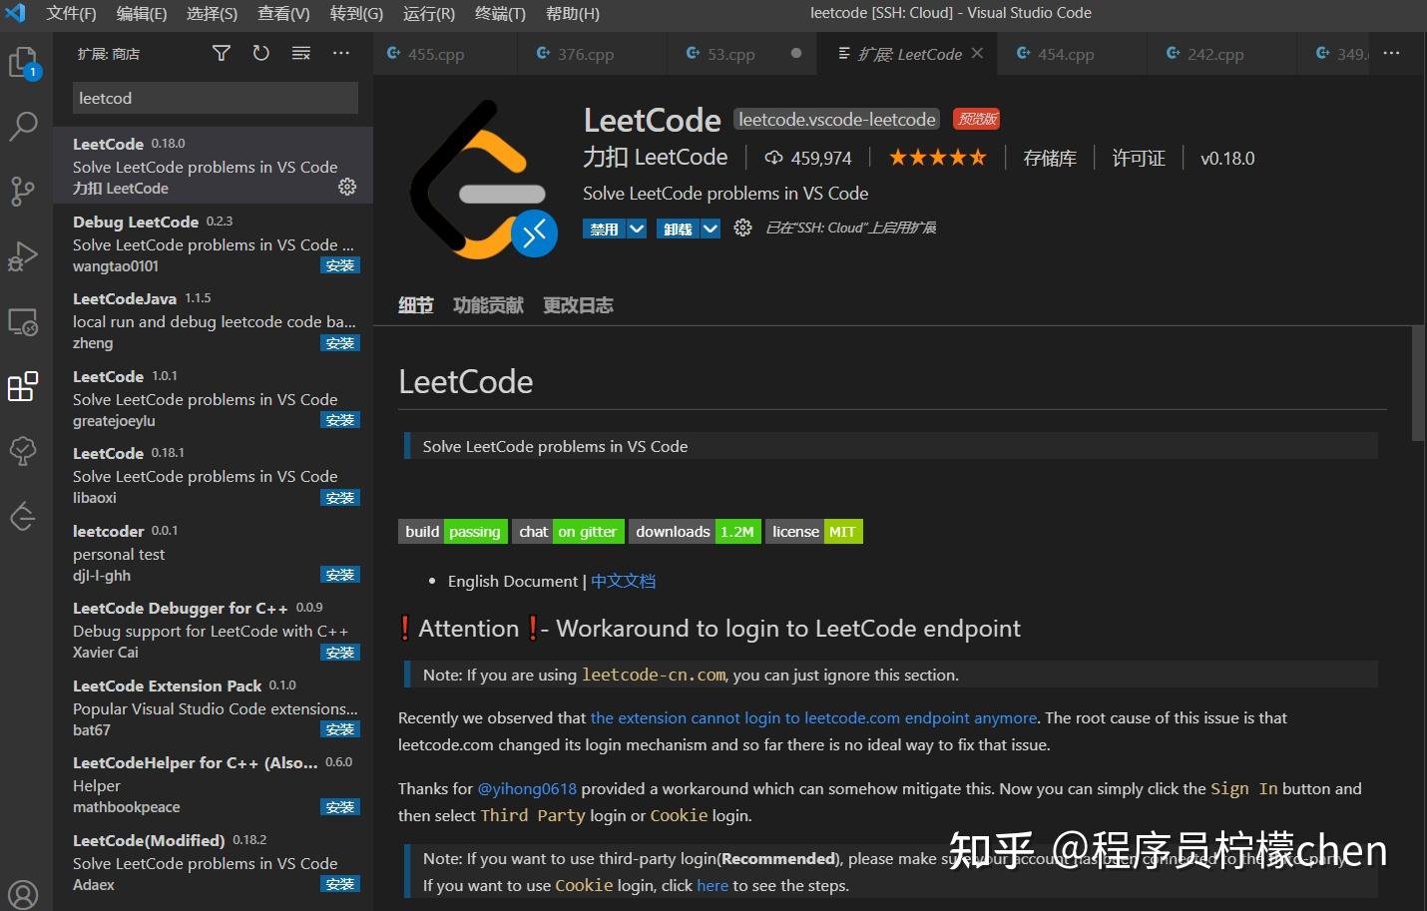Open the LeetCode view at the activity bar bottom
The width and height of the screenshot is (1427, 911).
pos(24,516)
